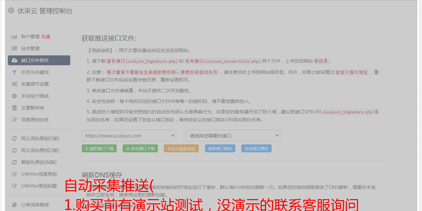The width and height of the screenshot is (422, 211).
Task: Click the refresh icon for 智能伪原创[AI版]
Action: (x=15, y=162)
